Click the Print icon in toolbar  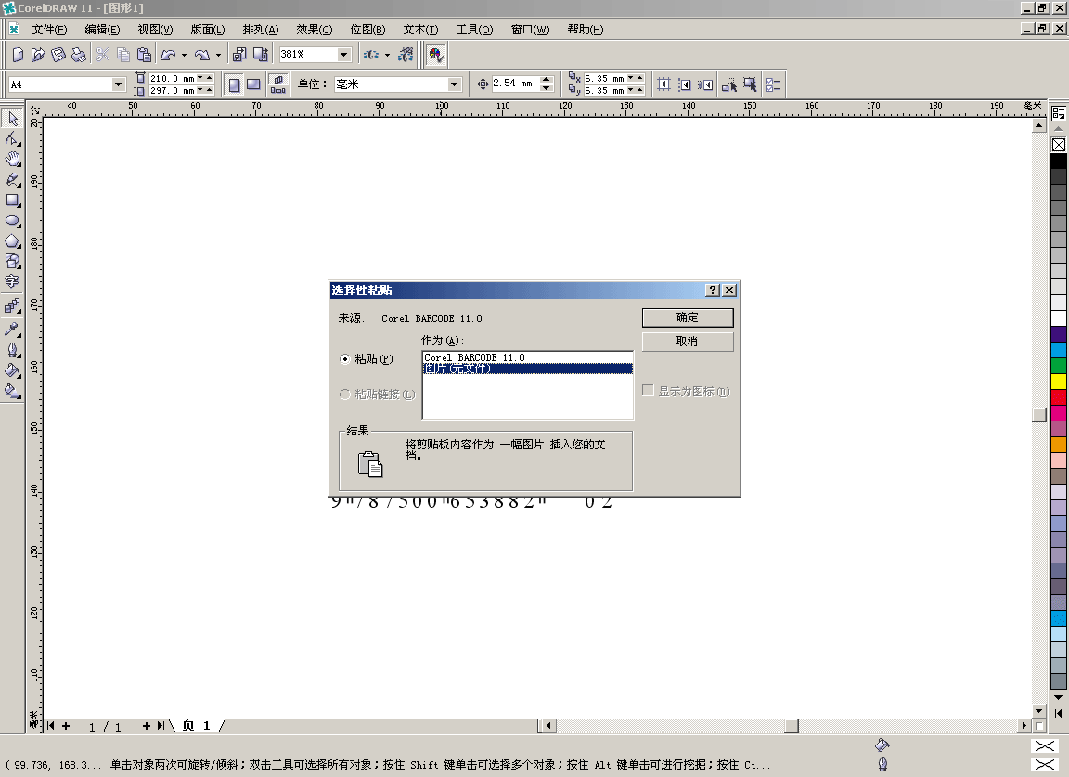(79, 55)
